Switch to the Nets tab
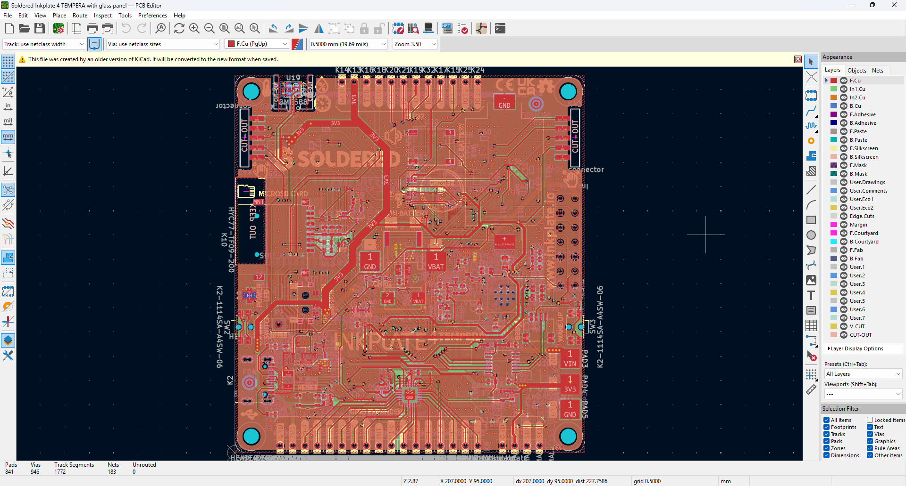This screenshot has height=486, width=906. [877, 71]
